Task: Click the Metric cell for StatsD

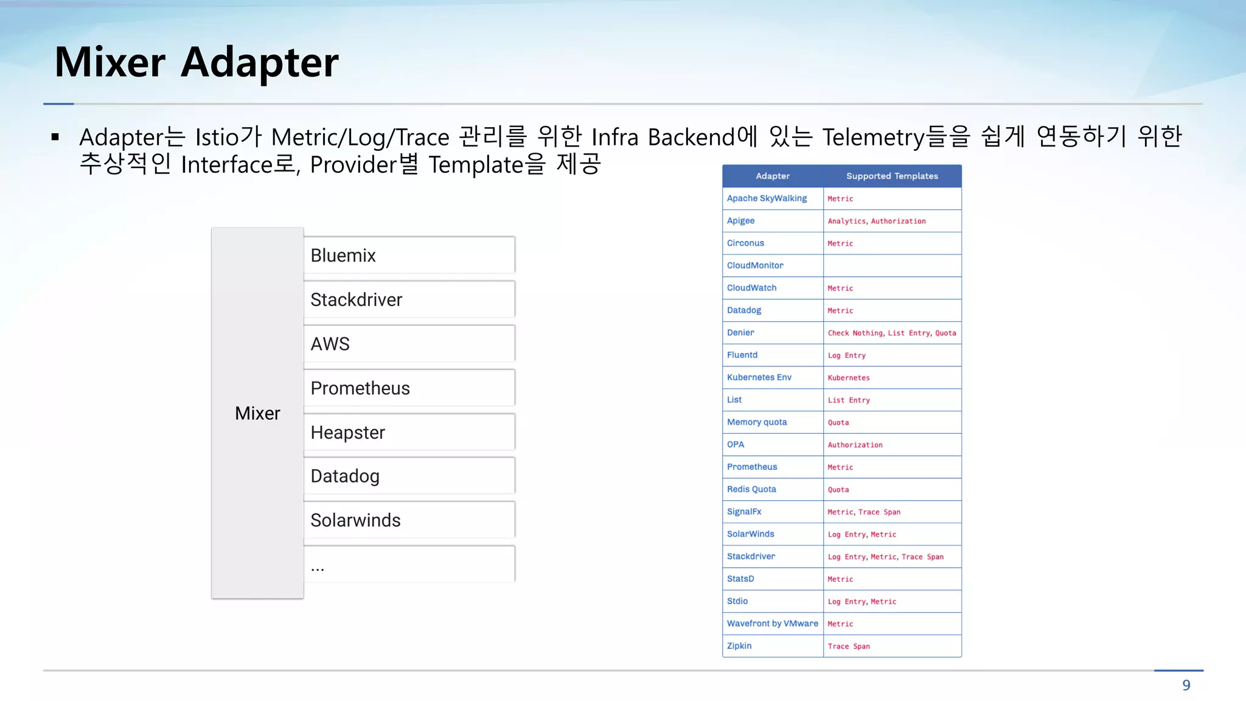Action: point(893,579)
